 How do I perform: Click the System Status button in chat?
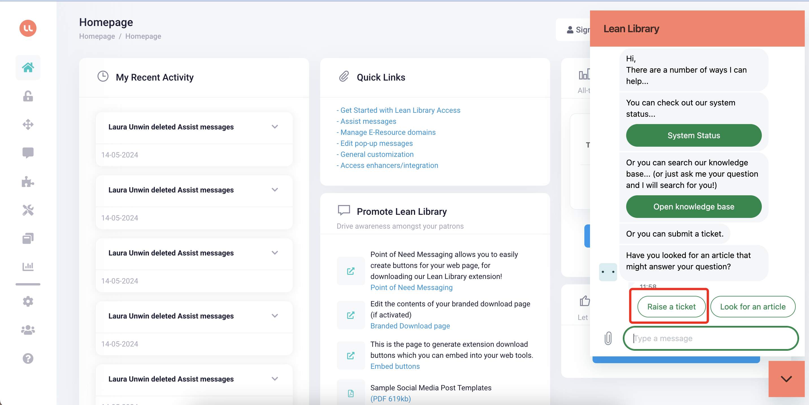point(693,135)
